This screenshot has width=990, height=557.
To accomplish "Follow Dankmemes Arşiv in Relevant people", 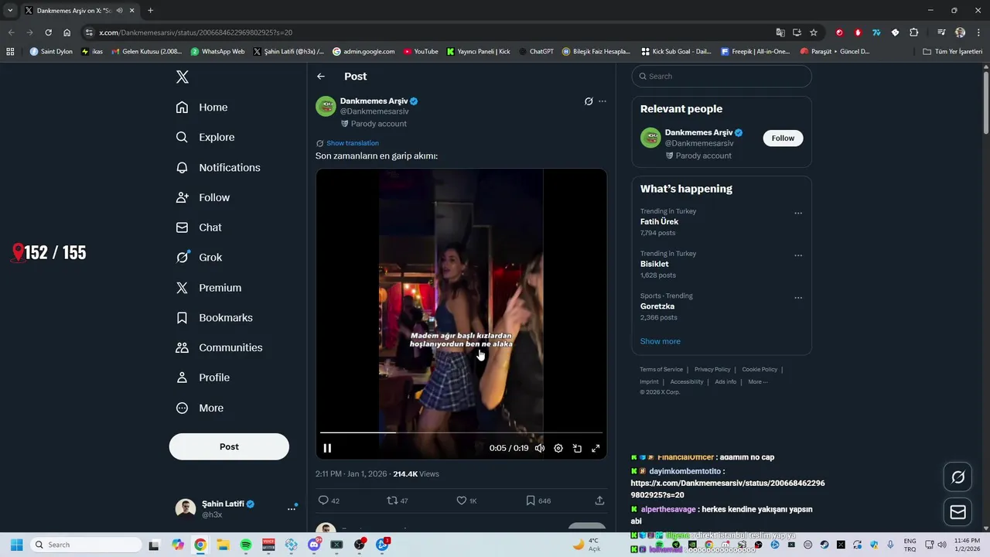I will (783, 138).
